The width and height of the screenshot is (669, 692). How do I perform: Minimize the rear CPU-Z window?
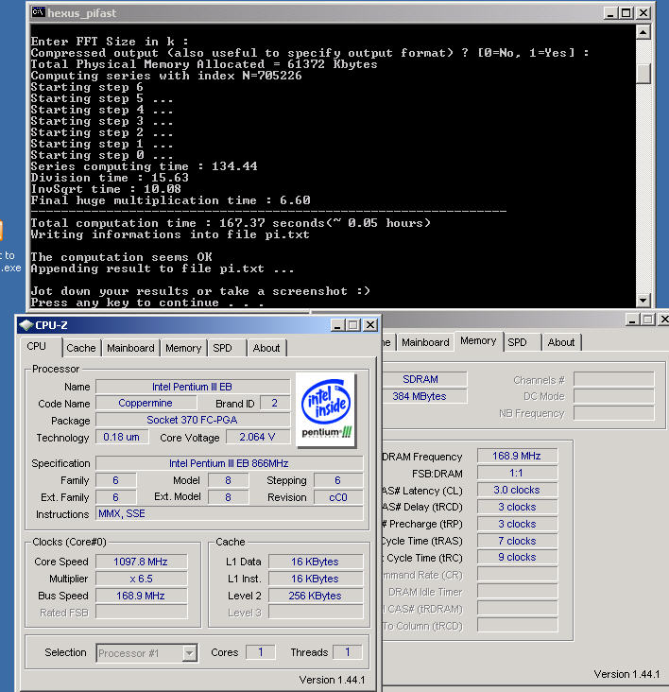pos(632,320)
